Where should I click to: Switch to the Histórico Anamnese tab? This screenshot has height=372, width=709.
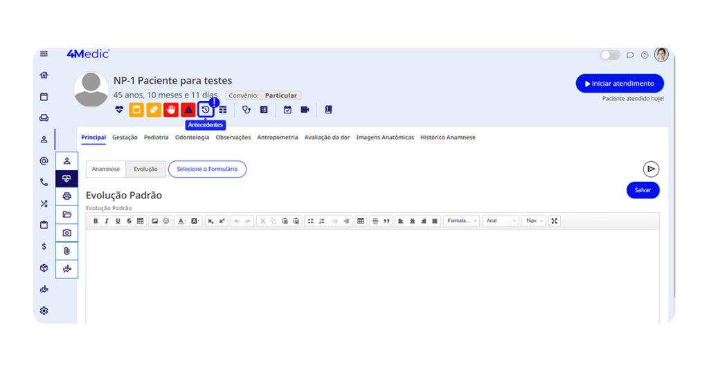[x=447, y=138]
